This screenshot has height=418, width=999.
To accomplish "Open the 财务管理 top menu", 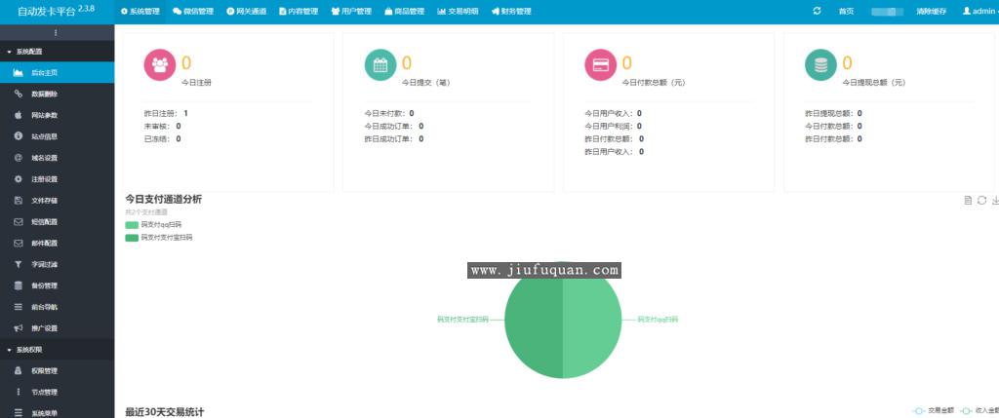I will tap(511, 12).
